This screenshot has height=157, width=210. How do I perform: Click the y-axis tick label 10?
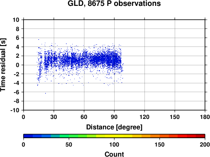point(16,20)
